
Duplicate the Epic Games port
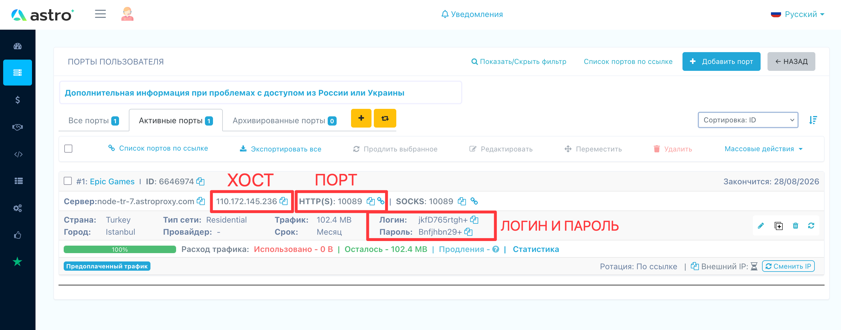coord(779,226)
